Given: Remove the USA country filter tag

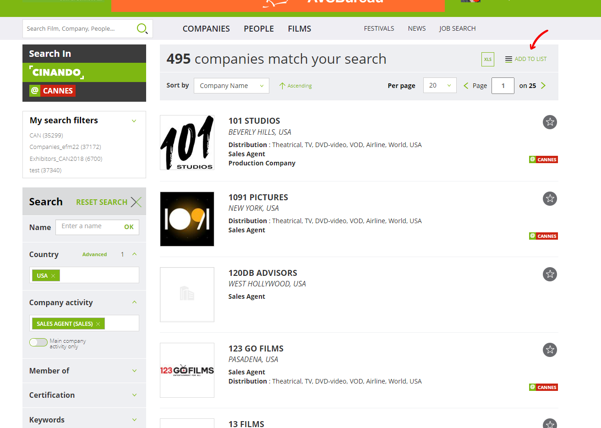Looking at the screenshot, I should coord(53,276).
